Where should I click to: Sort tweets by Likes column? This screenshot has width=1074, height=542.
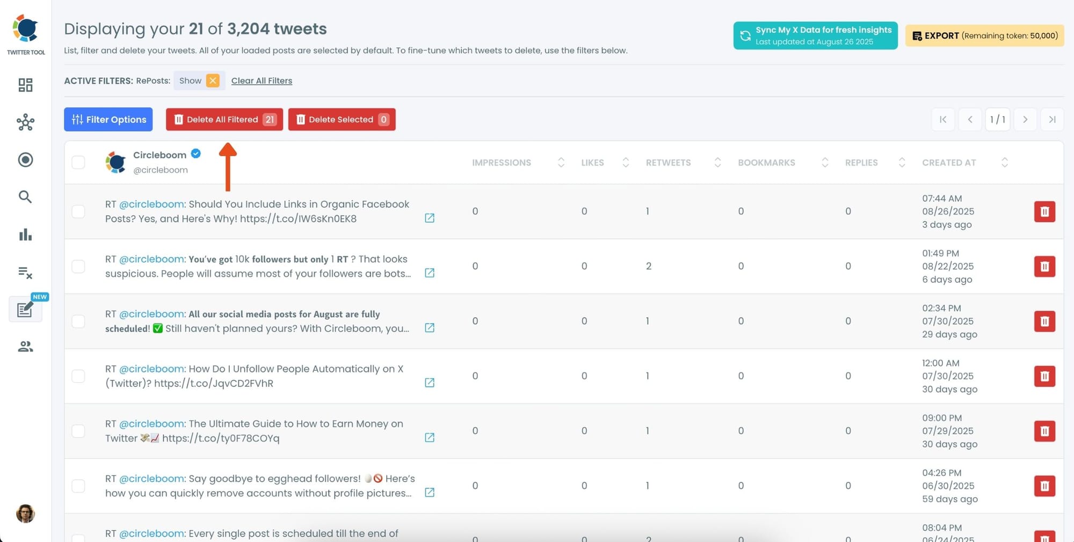point(626,162)
